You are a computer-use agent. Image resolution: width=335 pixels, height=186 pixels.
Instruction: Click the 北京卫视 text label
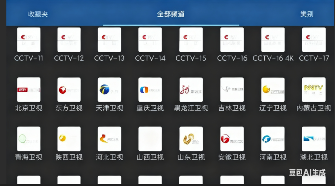coord(29,108)
